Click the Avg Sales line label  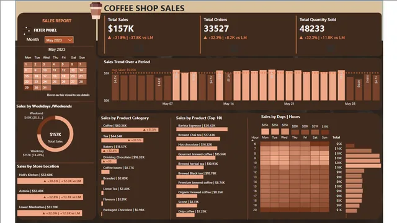(x=124, y=70)
